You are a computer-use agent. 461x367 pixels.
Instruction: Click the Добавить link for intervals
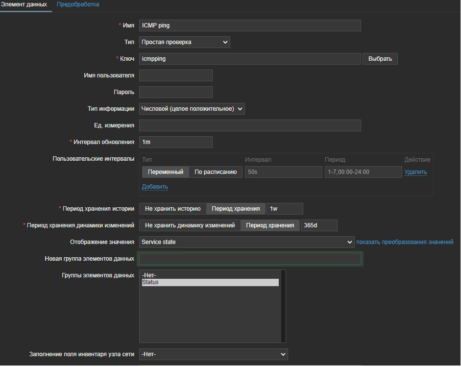click(x=155, y=187)
